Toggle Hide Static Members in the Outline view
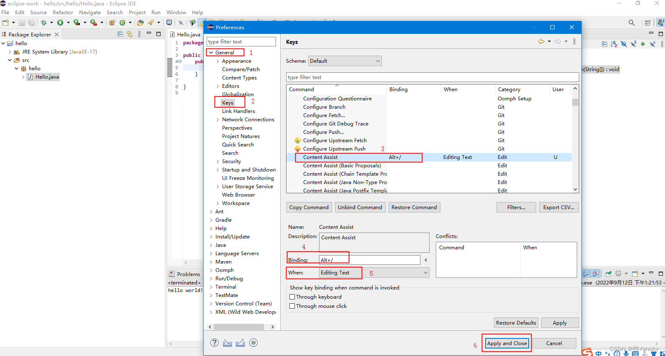 [x=633, y=44]
